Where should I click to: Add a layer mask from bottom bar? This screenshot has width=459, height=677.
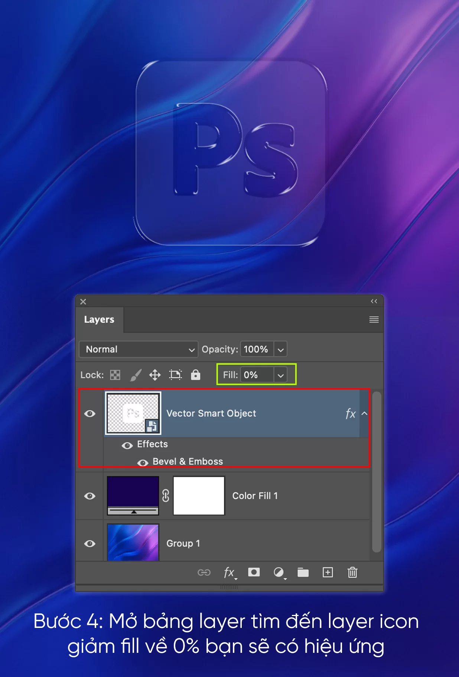[x=254, y=572]
